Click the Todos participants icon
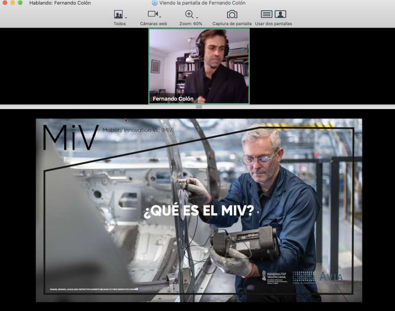This screenshot has width=395, height=311. tap(118, 14)
